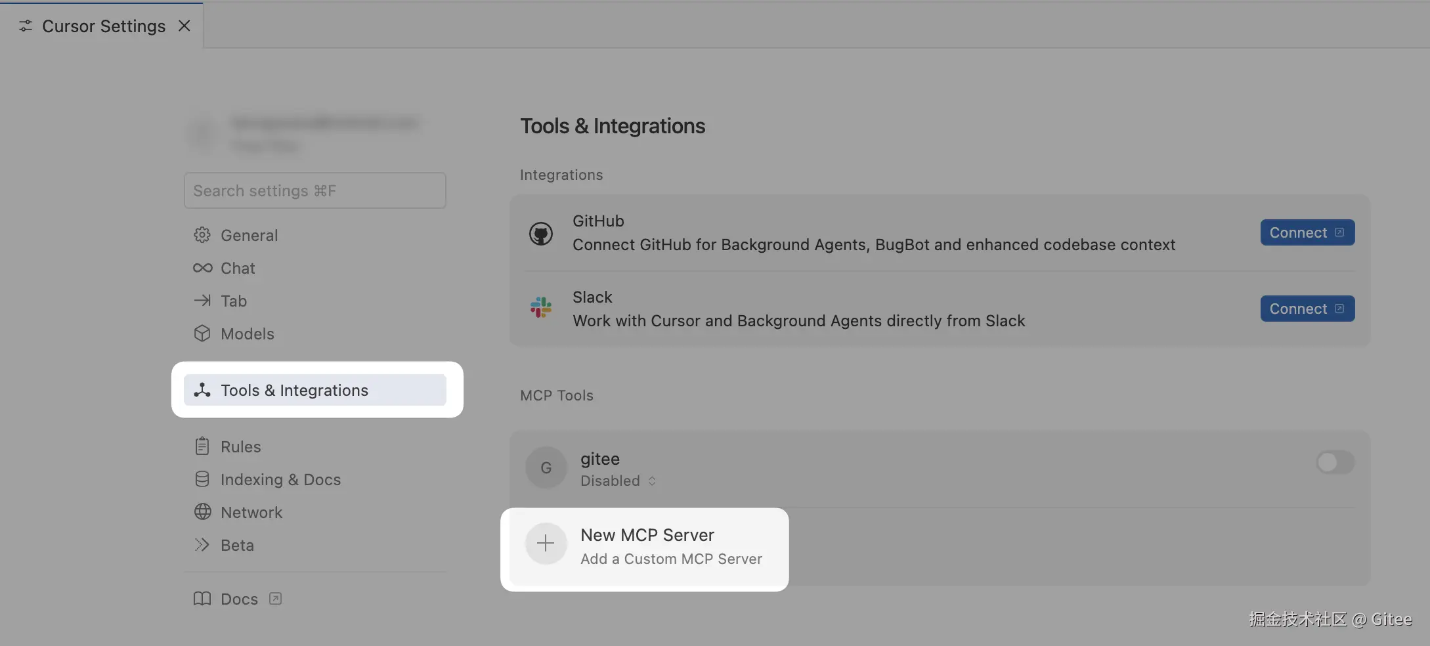The image size is (1430, 646).
Task: Click the GitHub logo icon
Action: (x=541, y=234)
